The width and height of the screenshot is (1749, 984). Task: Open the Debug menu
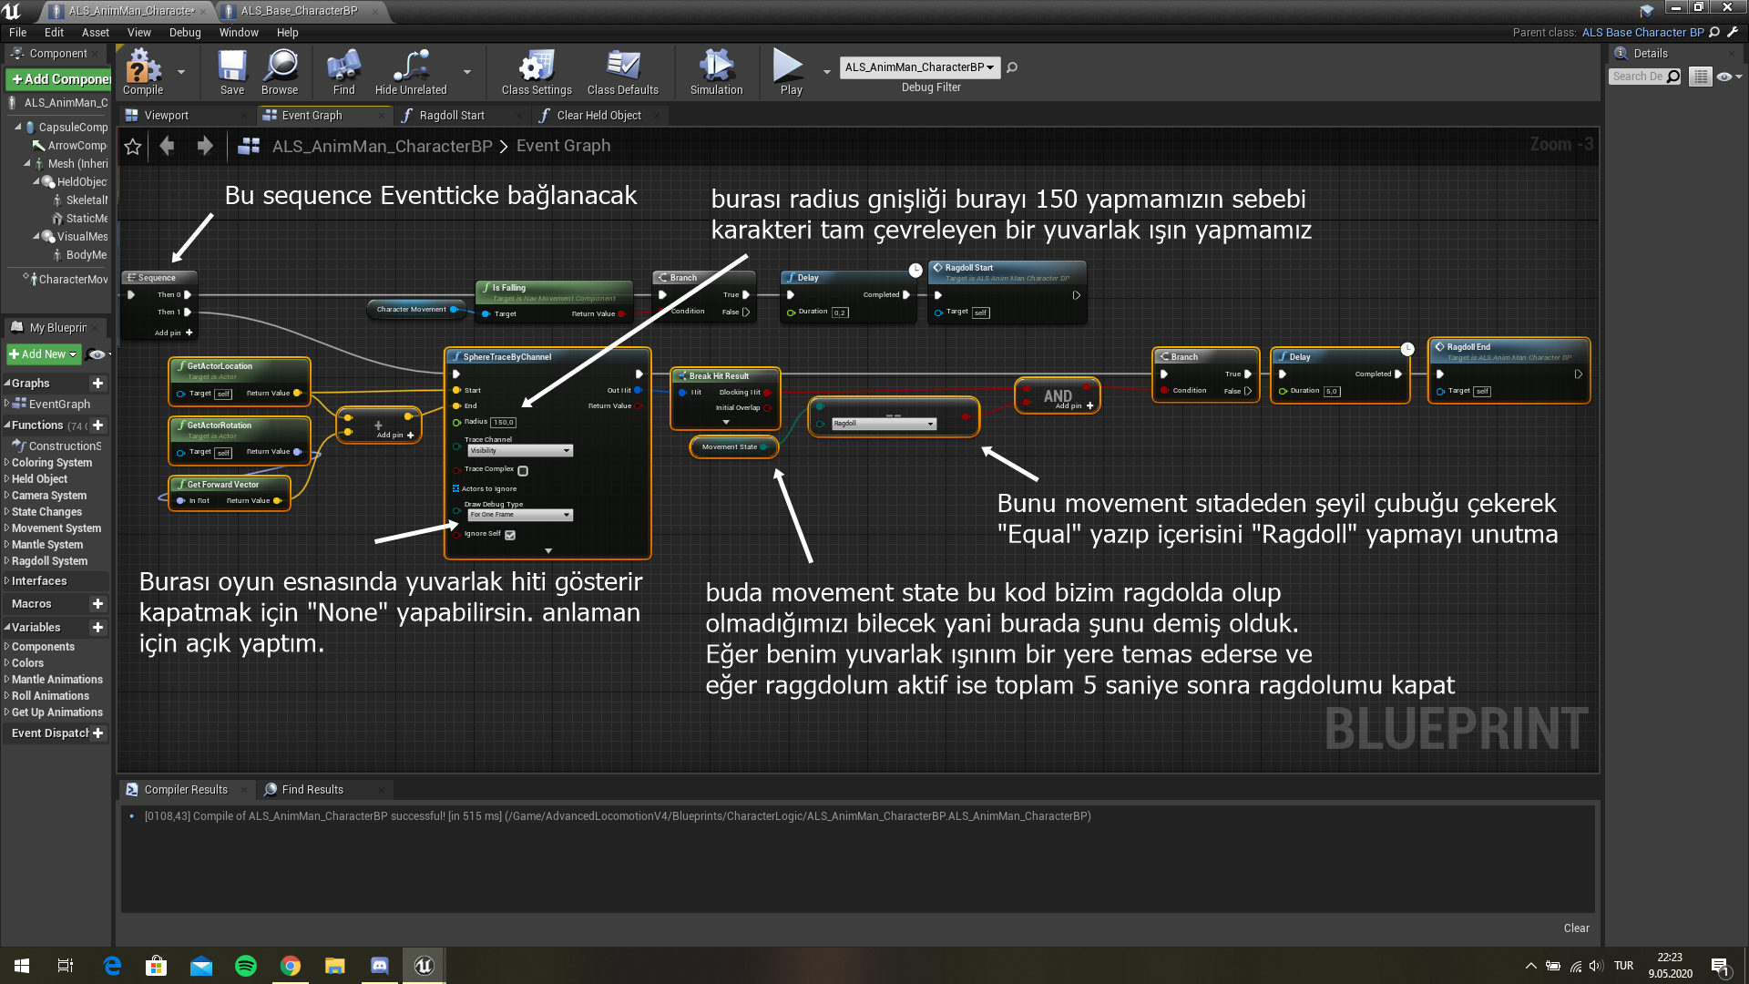(185, 33)
